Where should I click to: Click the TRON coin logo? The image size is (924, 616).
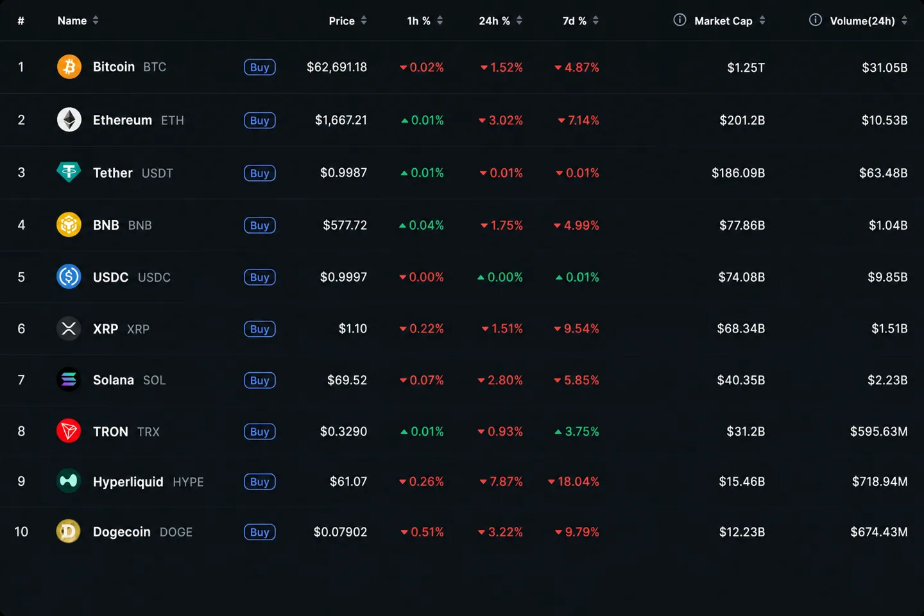pyautogui.click(x=69, y=431)
